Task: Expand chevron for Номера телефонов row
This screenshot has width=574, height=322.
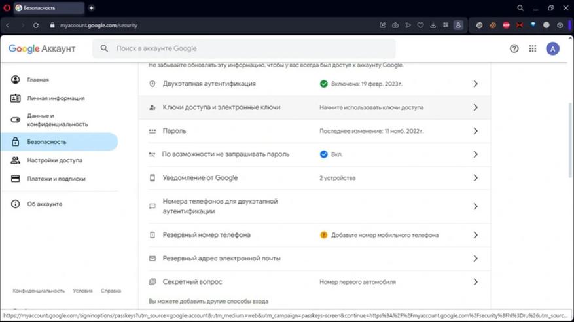Action: click(476, 206)
